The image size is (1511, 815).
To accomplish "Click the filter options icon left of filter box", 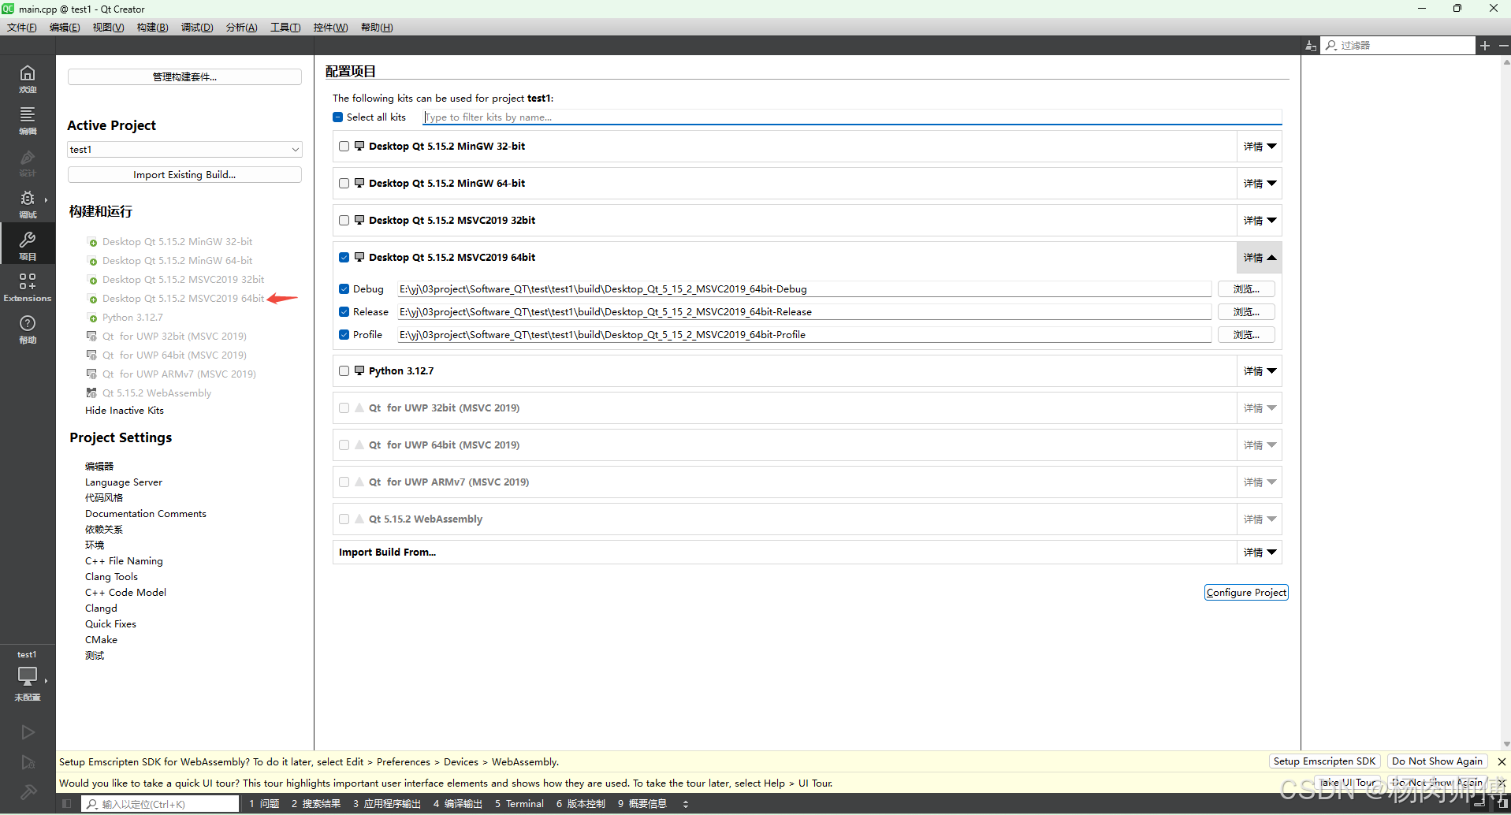I will 1310,46.
